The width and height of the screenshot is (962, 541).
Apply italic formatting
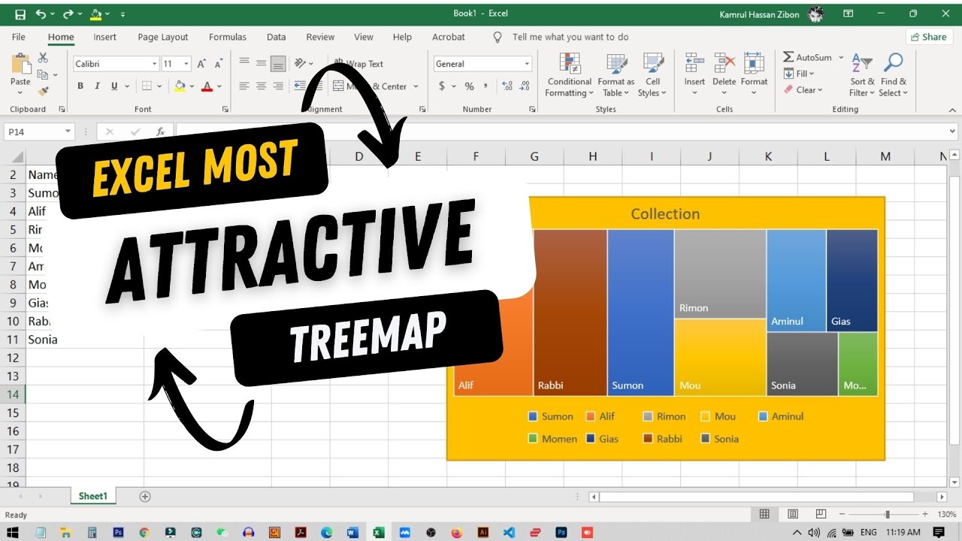[x=98, y=86]
